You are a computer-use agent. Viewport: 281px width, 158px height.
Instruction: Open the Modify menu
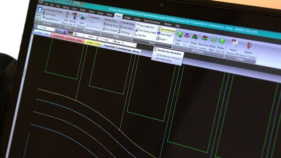[x=83, y=11]
